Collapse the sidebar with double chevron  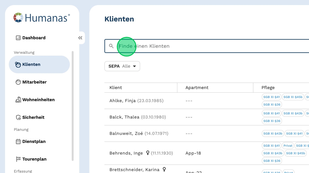[80, 38]
